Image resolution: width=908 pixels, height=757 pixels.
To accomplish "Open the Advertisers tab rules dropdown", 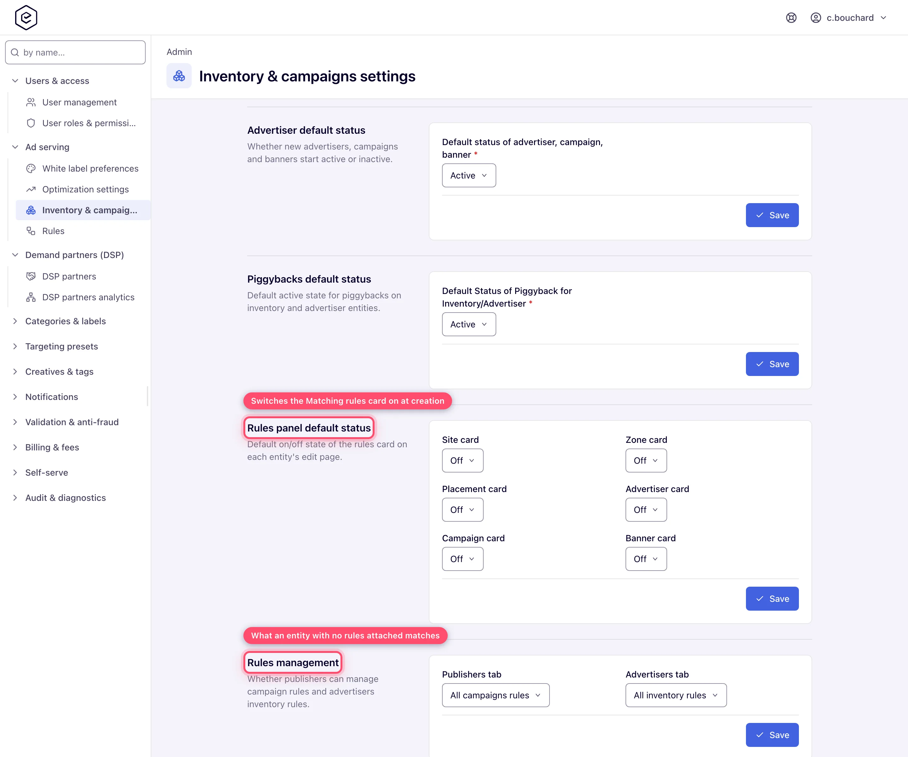I will (x=676, y=695).
